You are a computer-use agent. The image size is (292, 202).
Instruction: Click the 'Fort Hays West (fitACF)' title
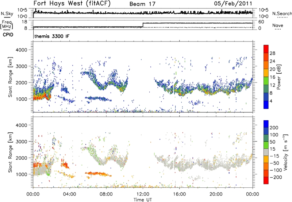pyautogui.click(x=72, y=4)
